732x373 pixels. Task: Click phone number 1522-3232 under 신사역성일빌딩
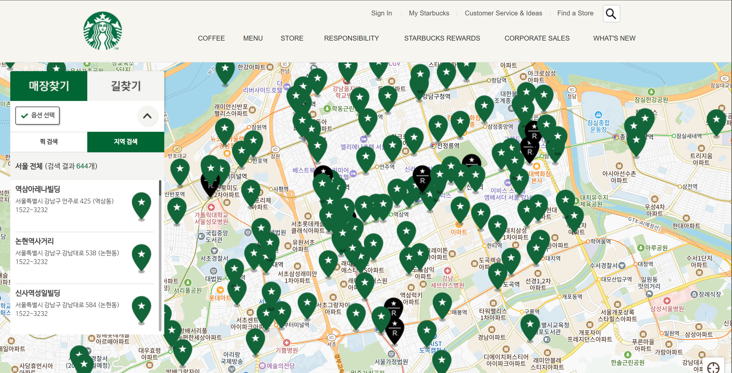32,314
